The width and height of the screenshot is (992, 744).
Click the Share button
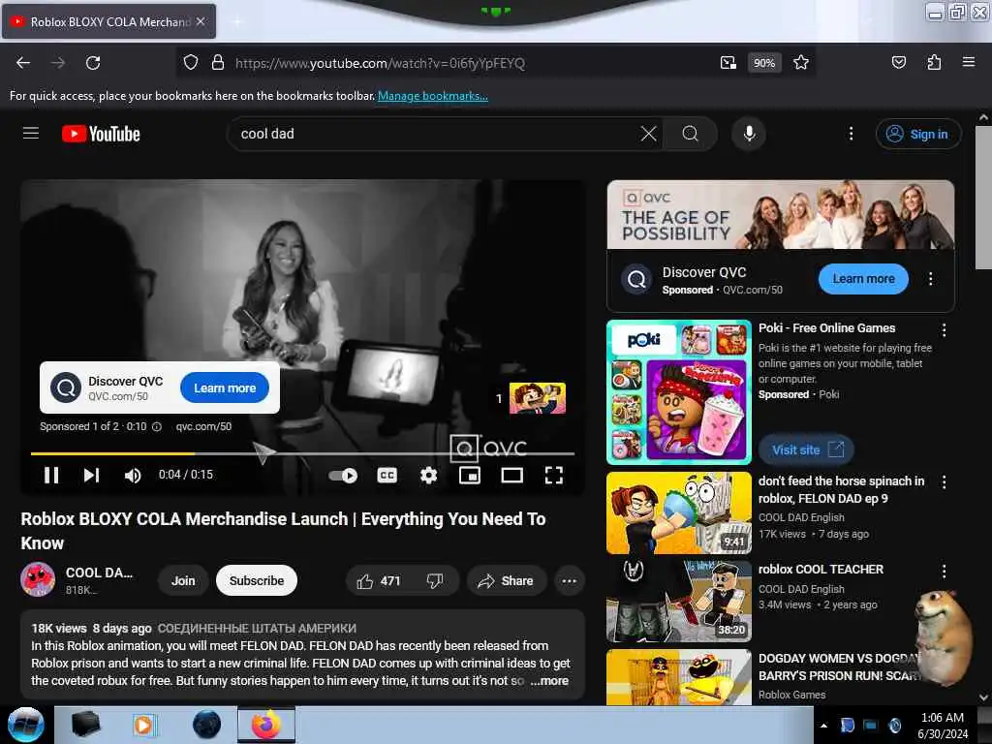[506, 581]
